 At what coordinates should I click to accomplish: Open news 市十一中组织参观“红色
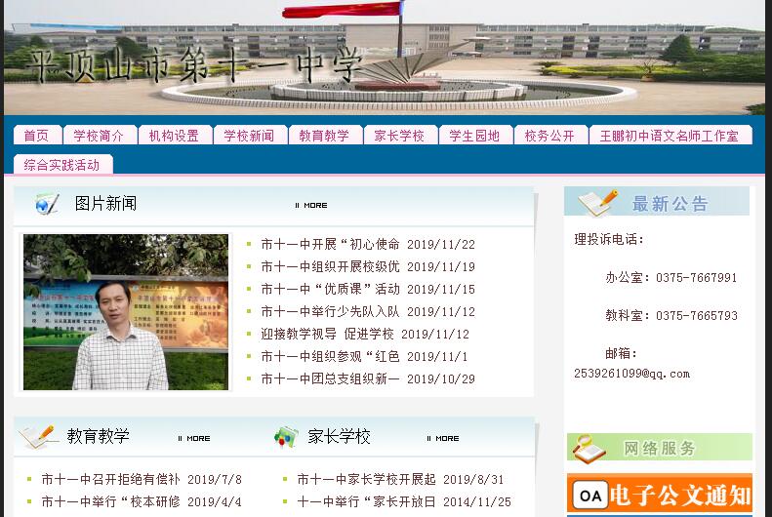pyautogui.click(x=330, y=357)
